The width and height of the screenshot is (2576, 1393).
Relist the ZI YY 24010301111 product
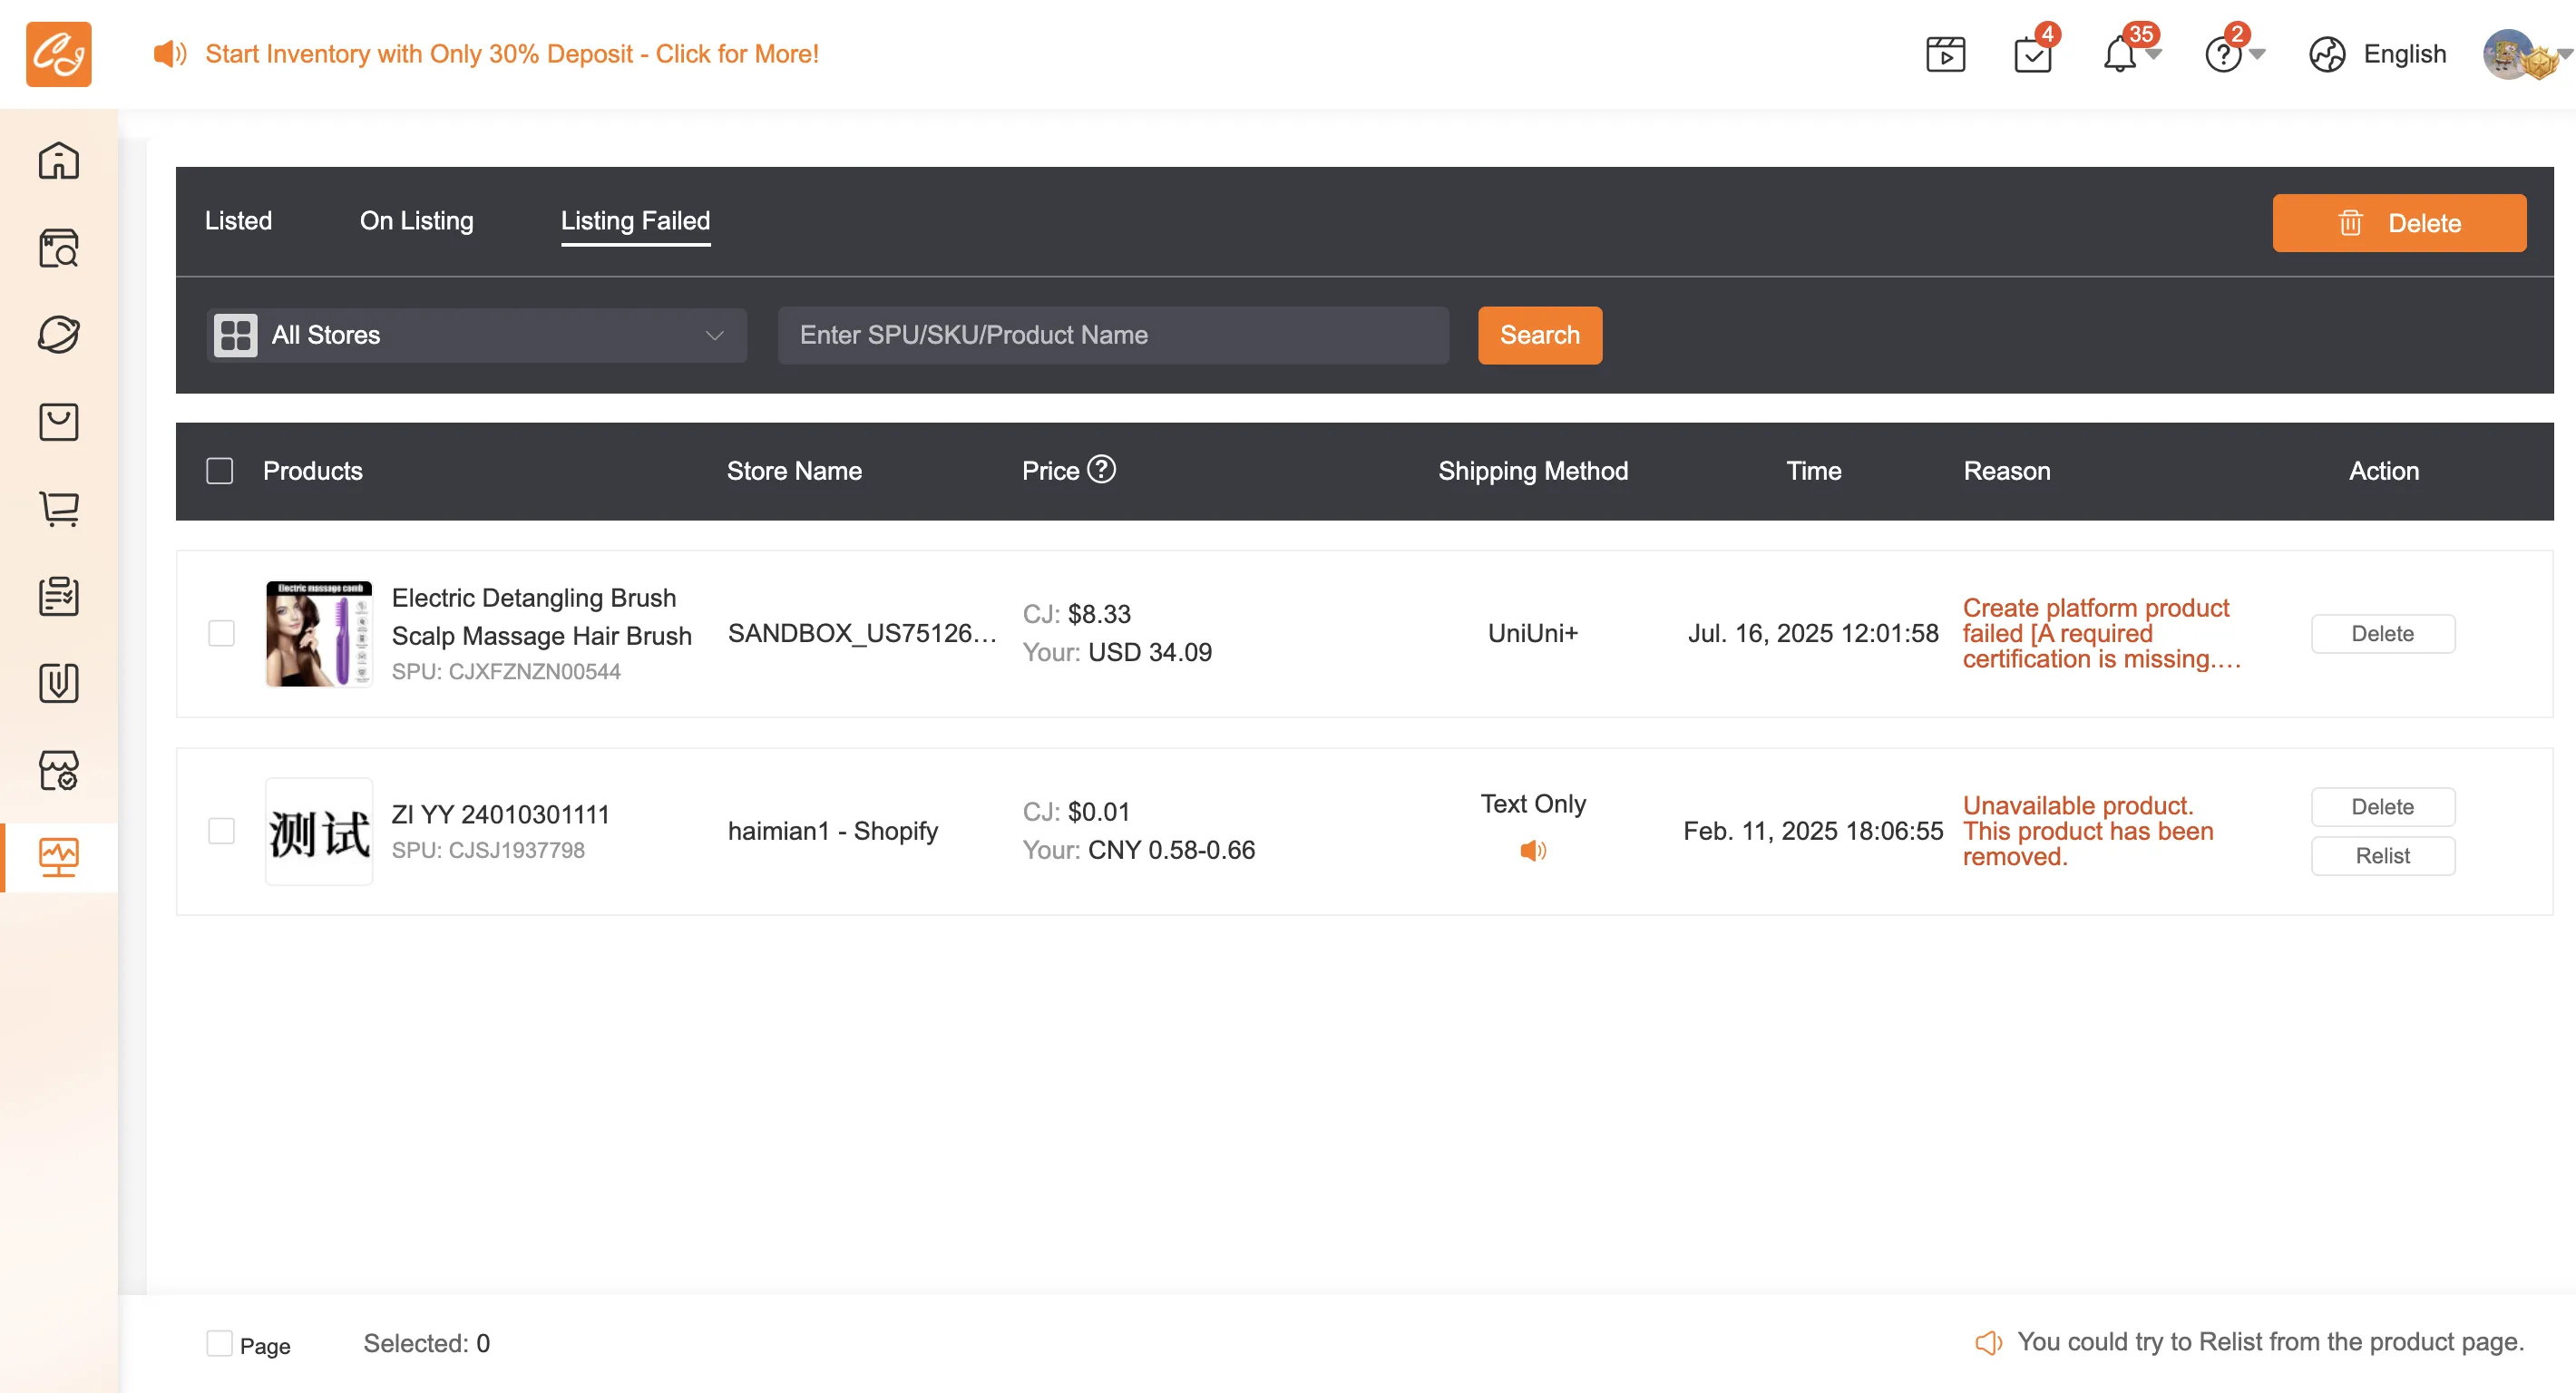point(2382,855)
